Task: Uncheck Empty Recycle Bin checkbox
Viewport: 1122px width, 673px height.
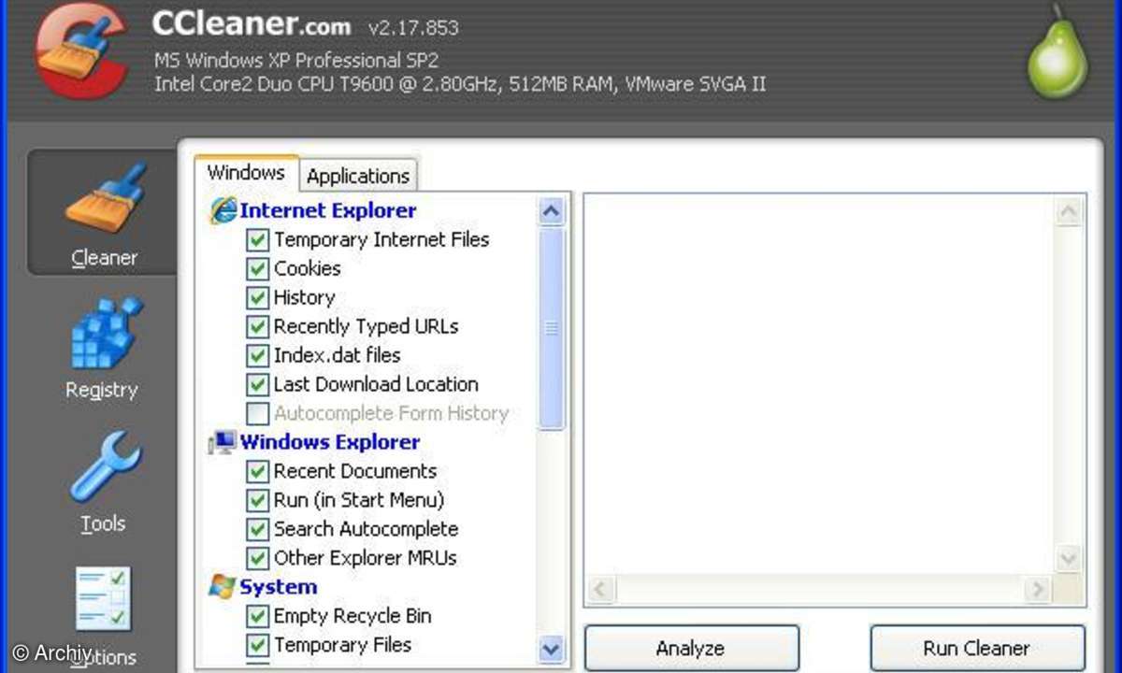Action: [x=257, y=617]
